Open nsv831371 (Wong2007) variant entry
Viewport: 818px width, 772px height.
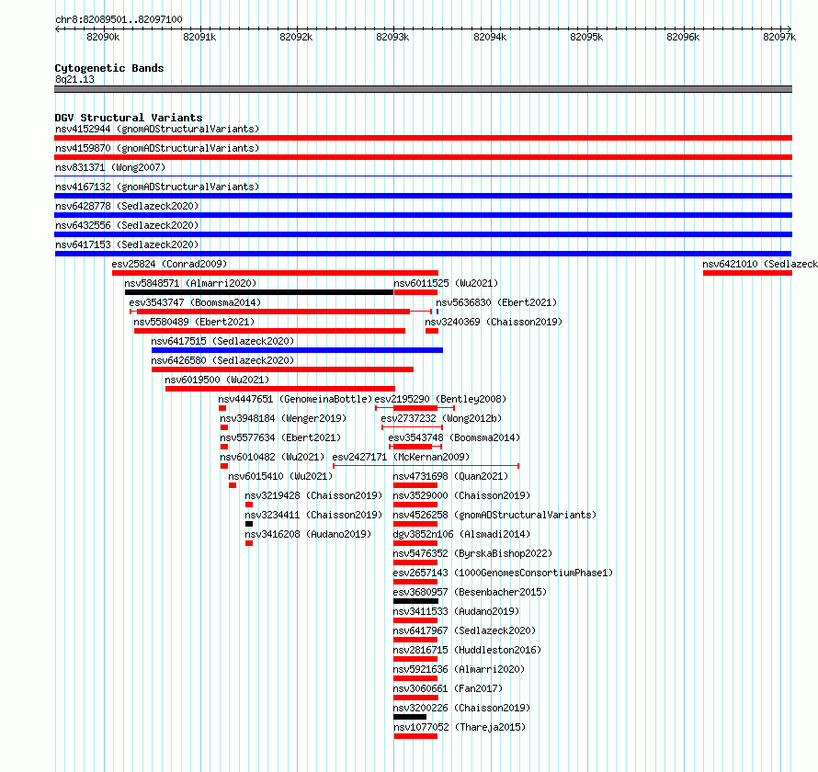point(110,167)
